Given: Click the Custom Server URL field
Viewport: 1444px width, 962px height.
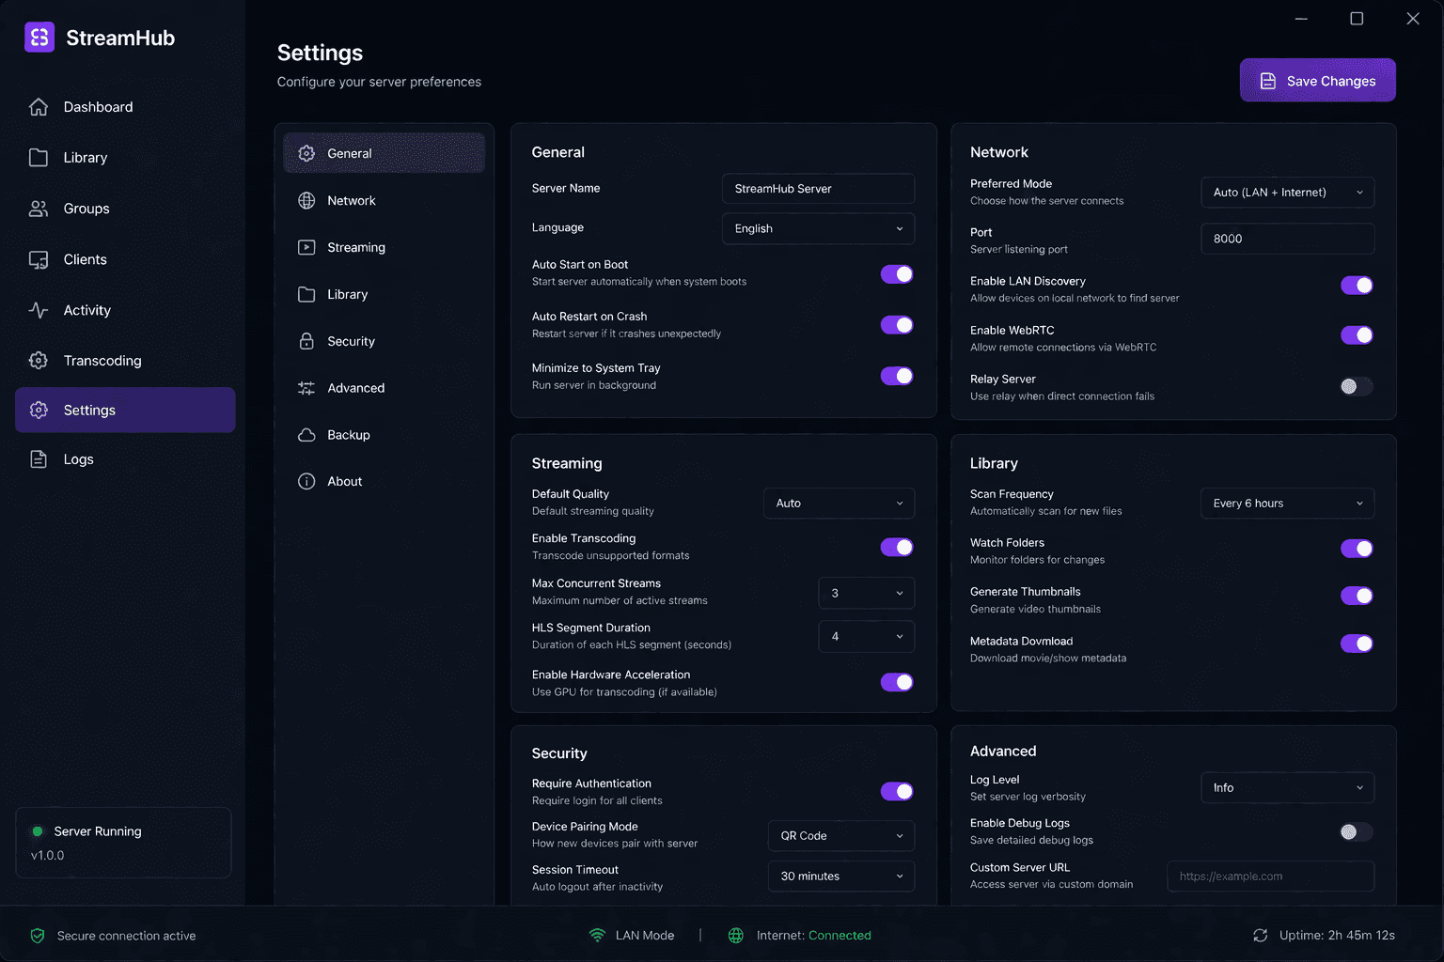Looking at the screenshot, I should [x=1270, y=877].
